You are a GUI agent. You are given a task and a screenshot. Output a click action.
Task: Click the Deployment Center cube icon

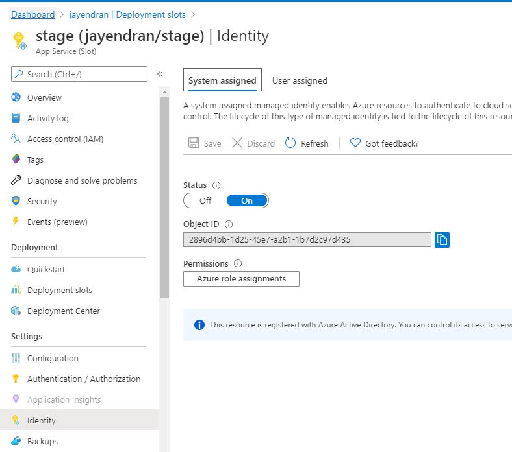(16, 310)
